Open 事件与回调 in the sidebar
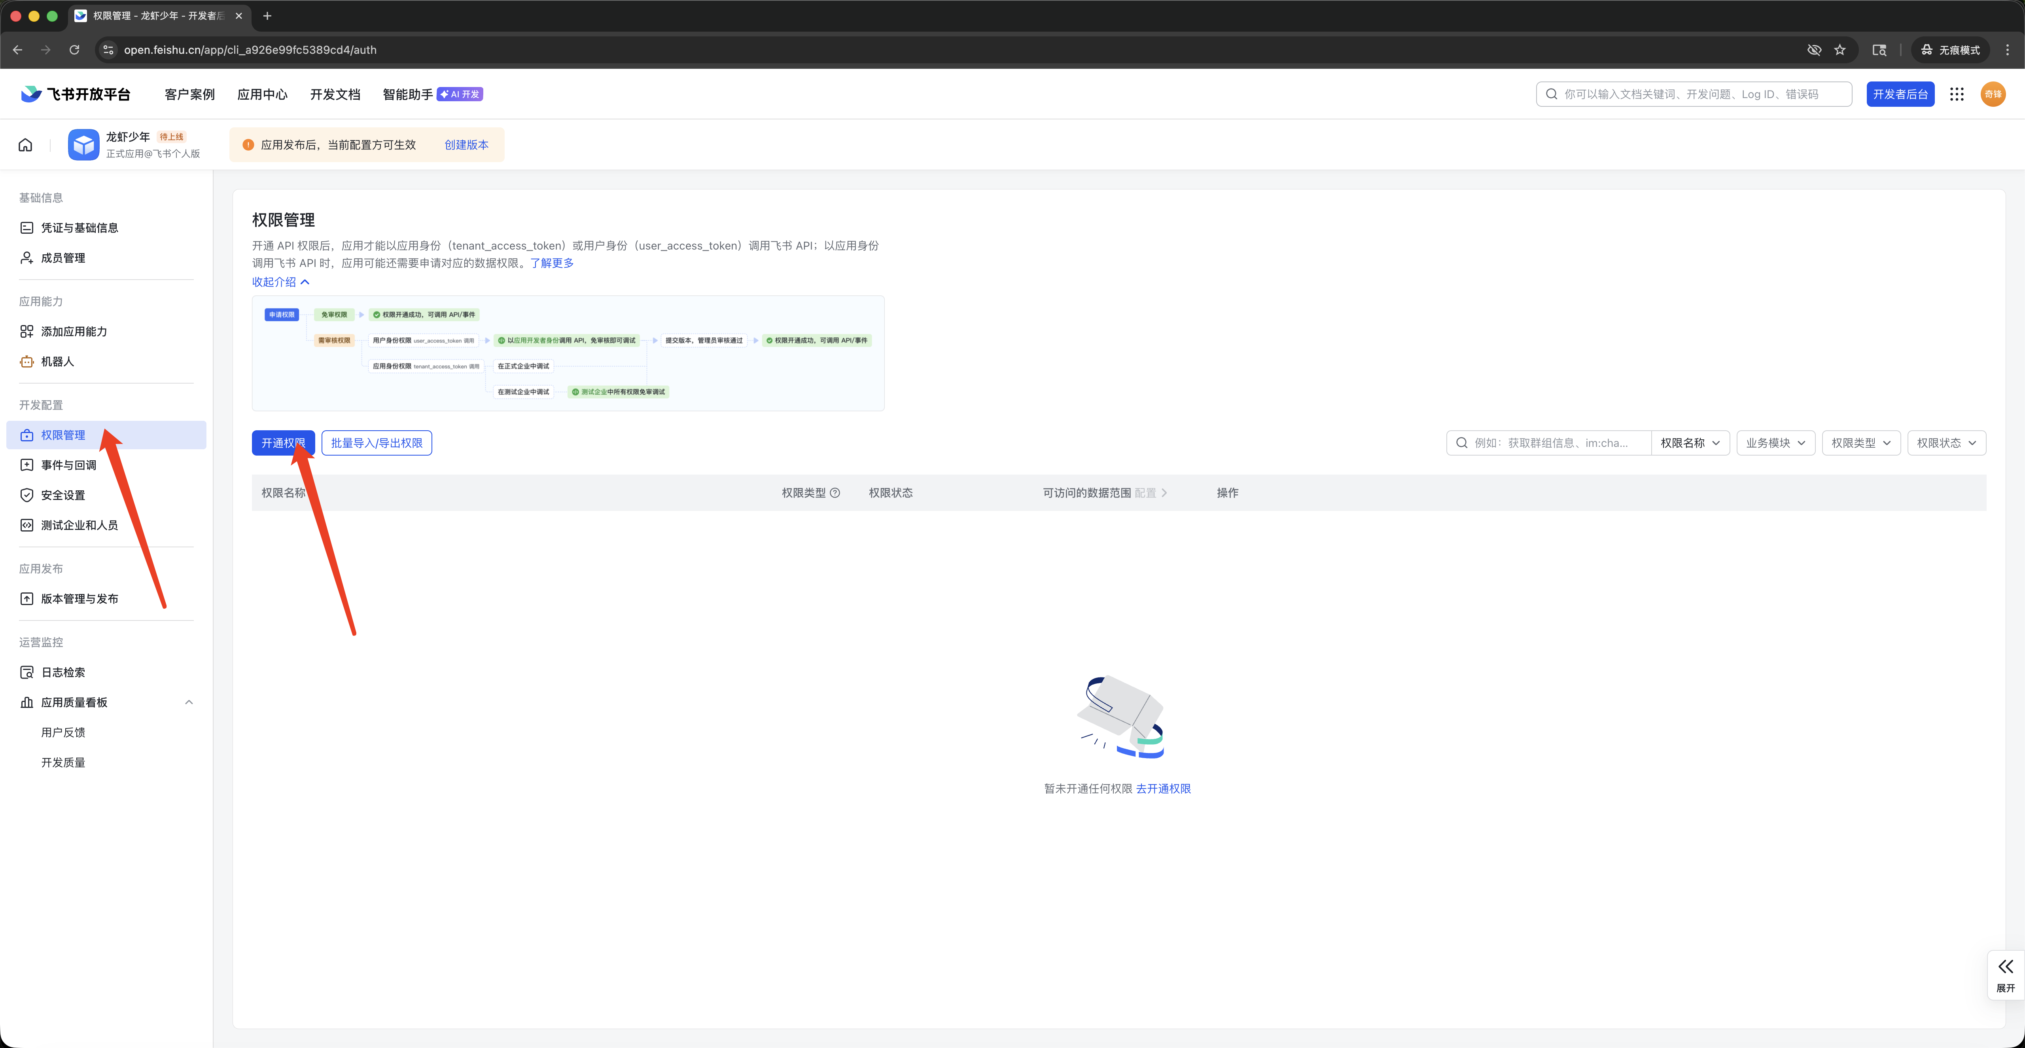2025x1048 pixels. (x=68, y=465)
